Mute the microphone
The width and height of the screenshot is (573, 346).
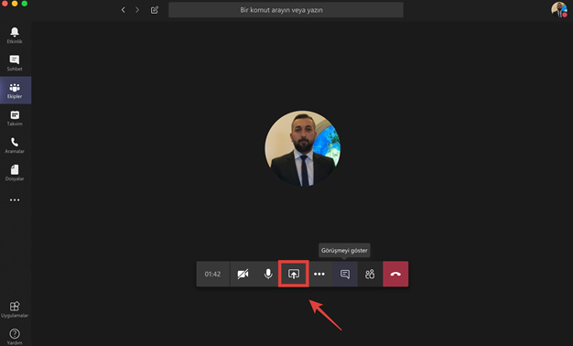(268, 274)
